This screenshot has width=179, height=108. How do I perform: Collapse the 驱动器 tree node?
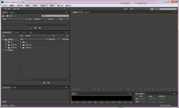pos(3,39)
